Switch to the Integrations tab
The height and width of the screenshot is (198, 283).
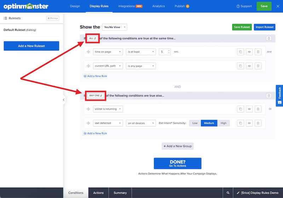(130, 6)
